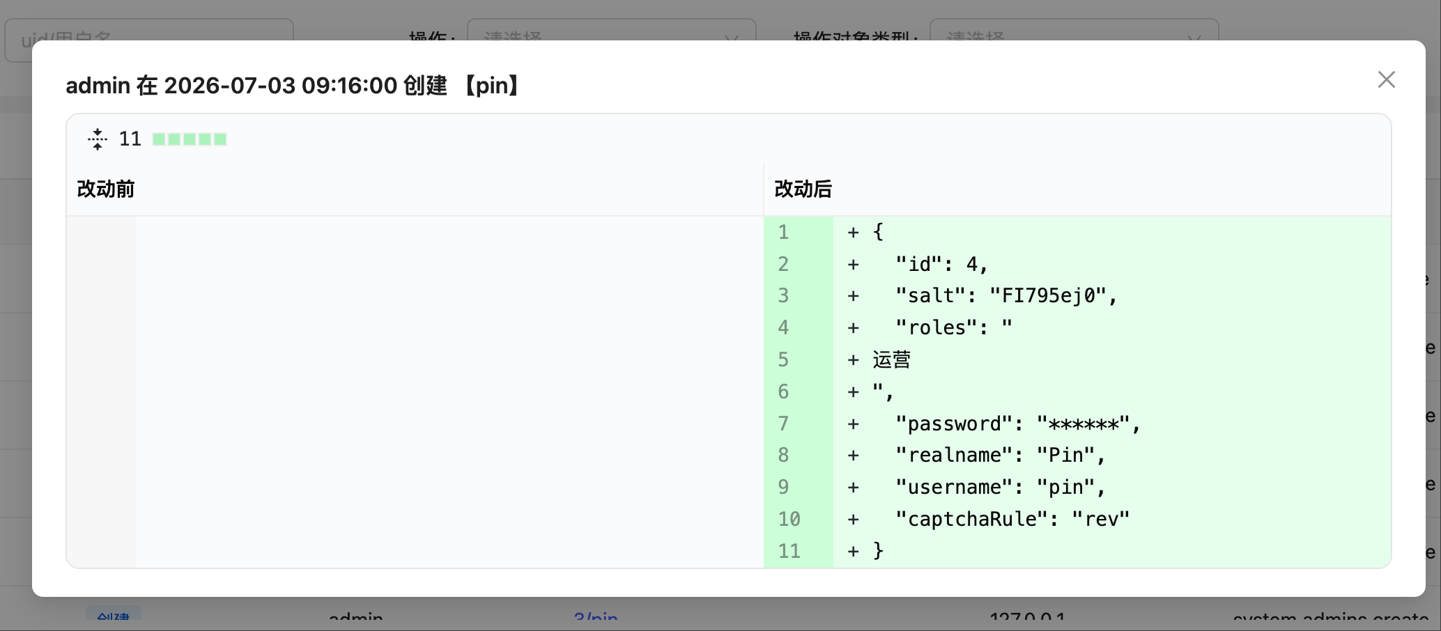Click the opening brace added line
Screen dimensions: 1441x631
coord(1112,232)
